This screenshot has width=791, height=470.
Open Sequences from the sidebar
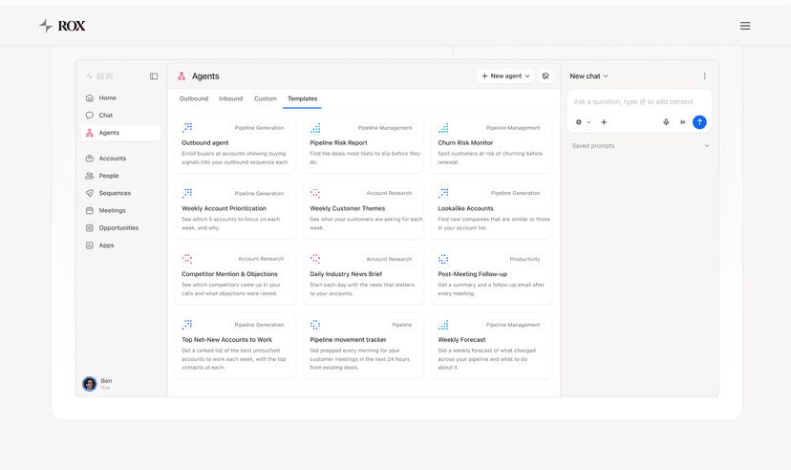click(115, 193)
